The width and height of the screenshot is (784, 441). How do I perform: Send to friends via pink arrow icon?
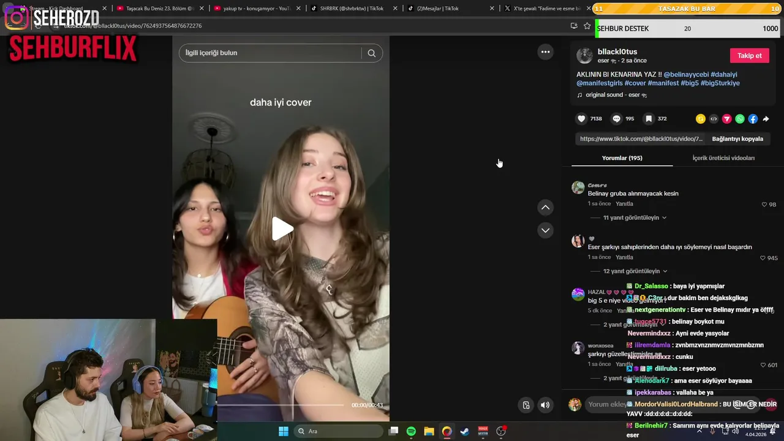tap(726, 119)
